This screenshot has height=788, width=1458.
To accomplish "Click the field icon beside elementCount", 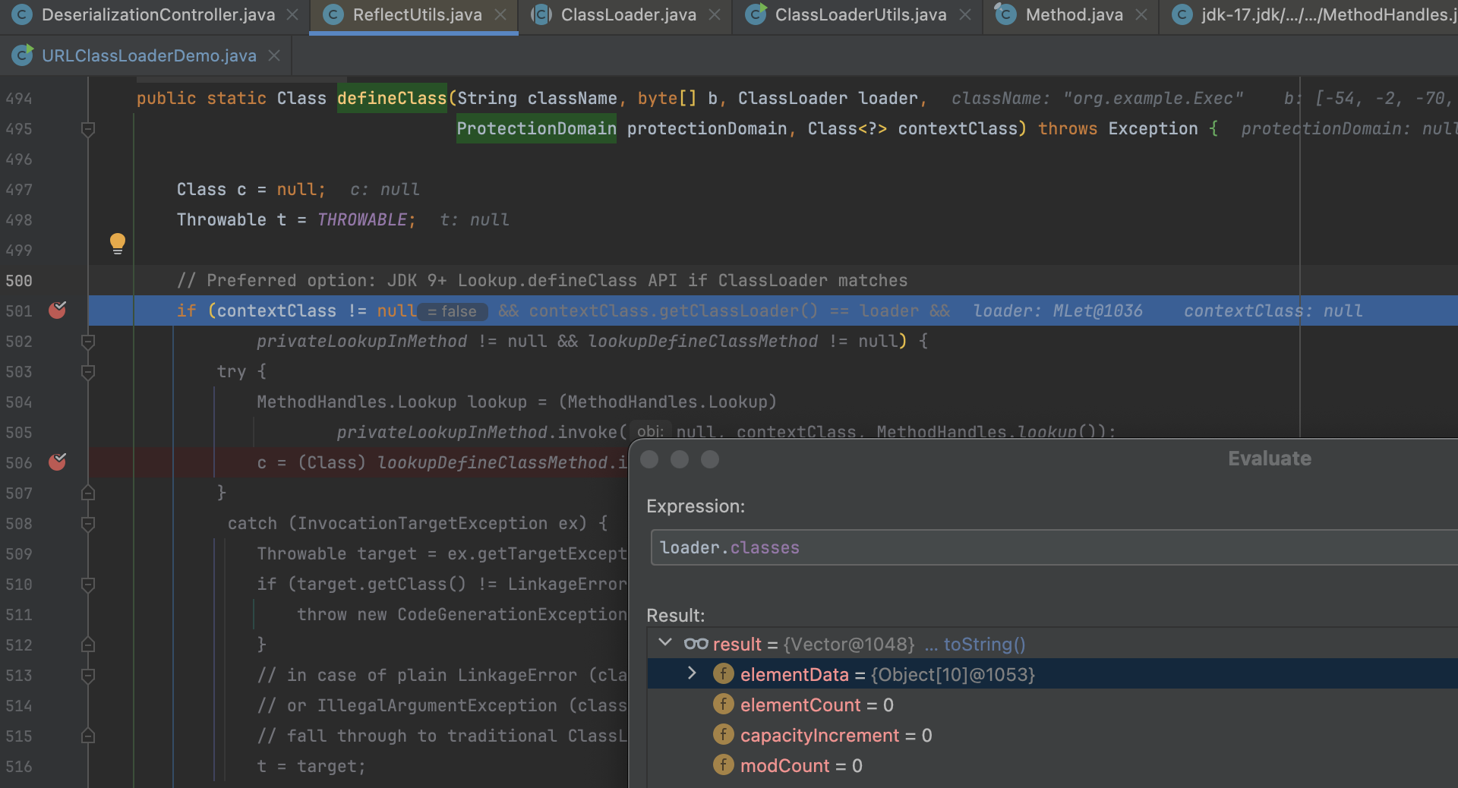I will click(x=724, y=704).
